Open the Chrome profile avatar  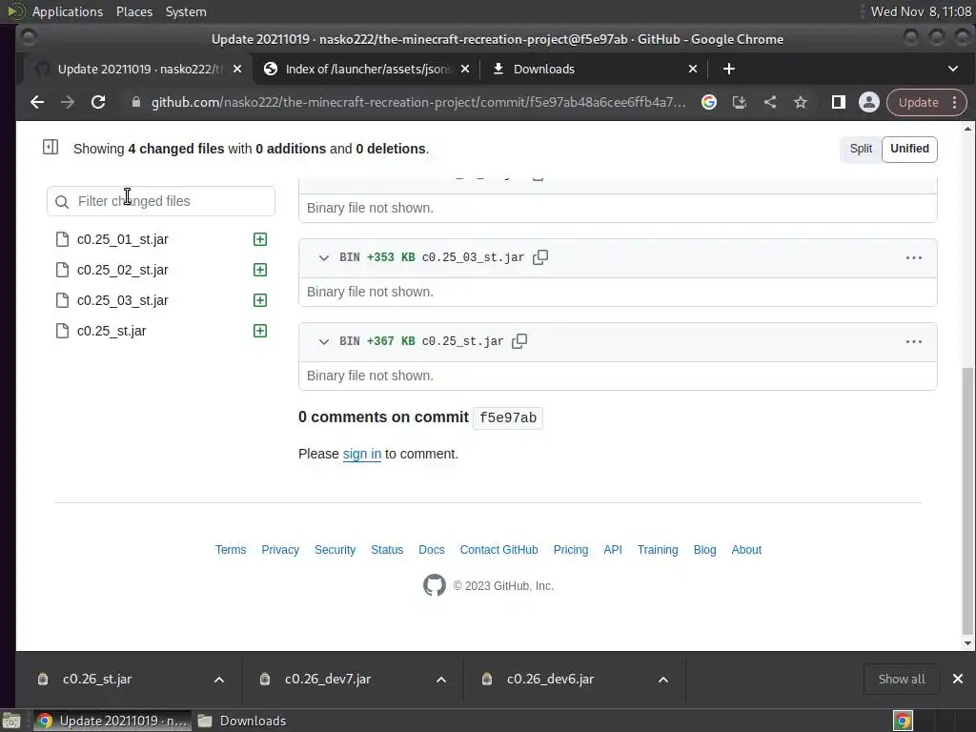[869, 102]
